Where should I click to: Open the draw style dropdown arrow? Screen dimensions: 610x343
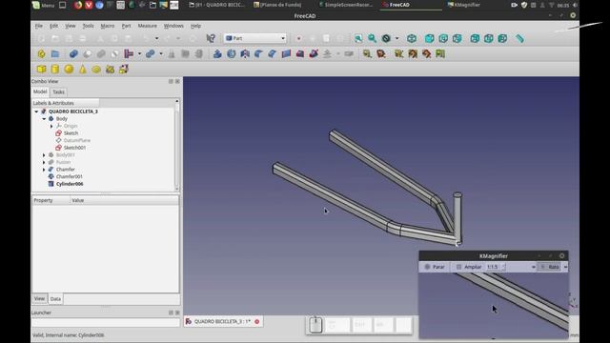point(396,38)
